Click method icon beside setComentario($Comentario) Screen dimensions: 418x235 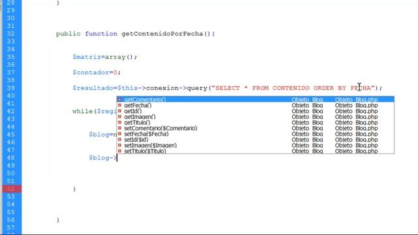[x=120, y=128]
